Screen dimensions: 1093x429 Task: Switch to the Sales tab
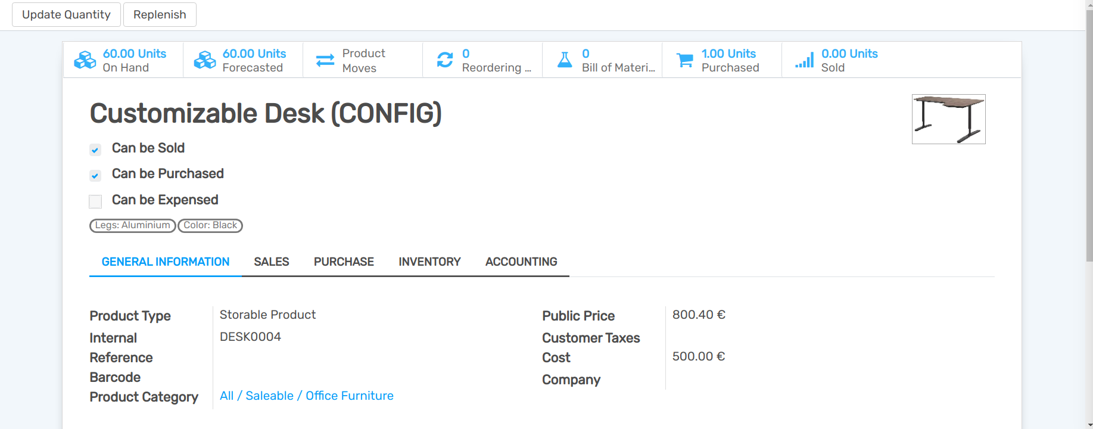pos(271,262)
